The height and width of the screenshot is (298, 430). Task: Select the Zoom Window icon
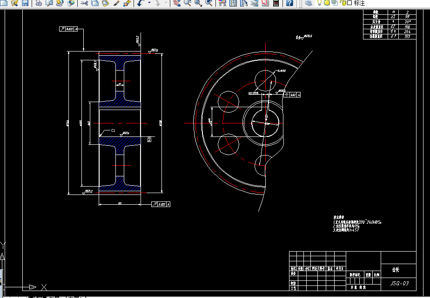198,3
